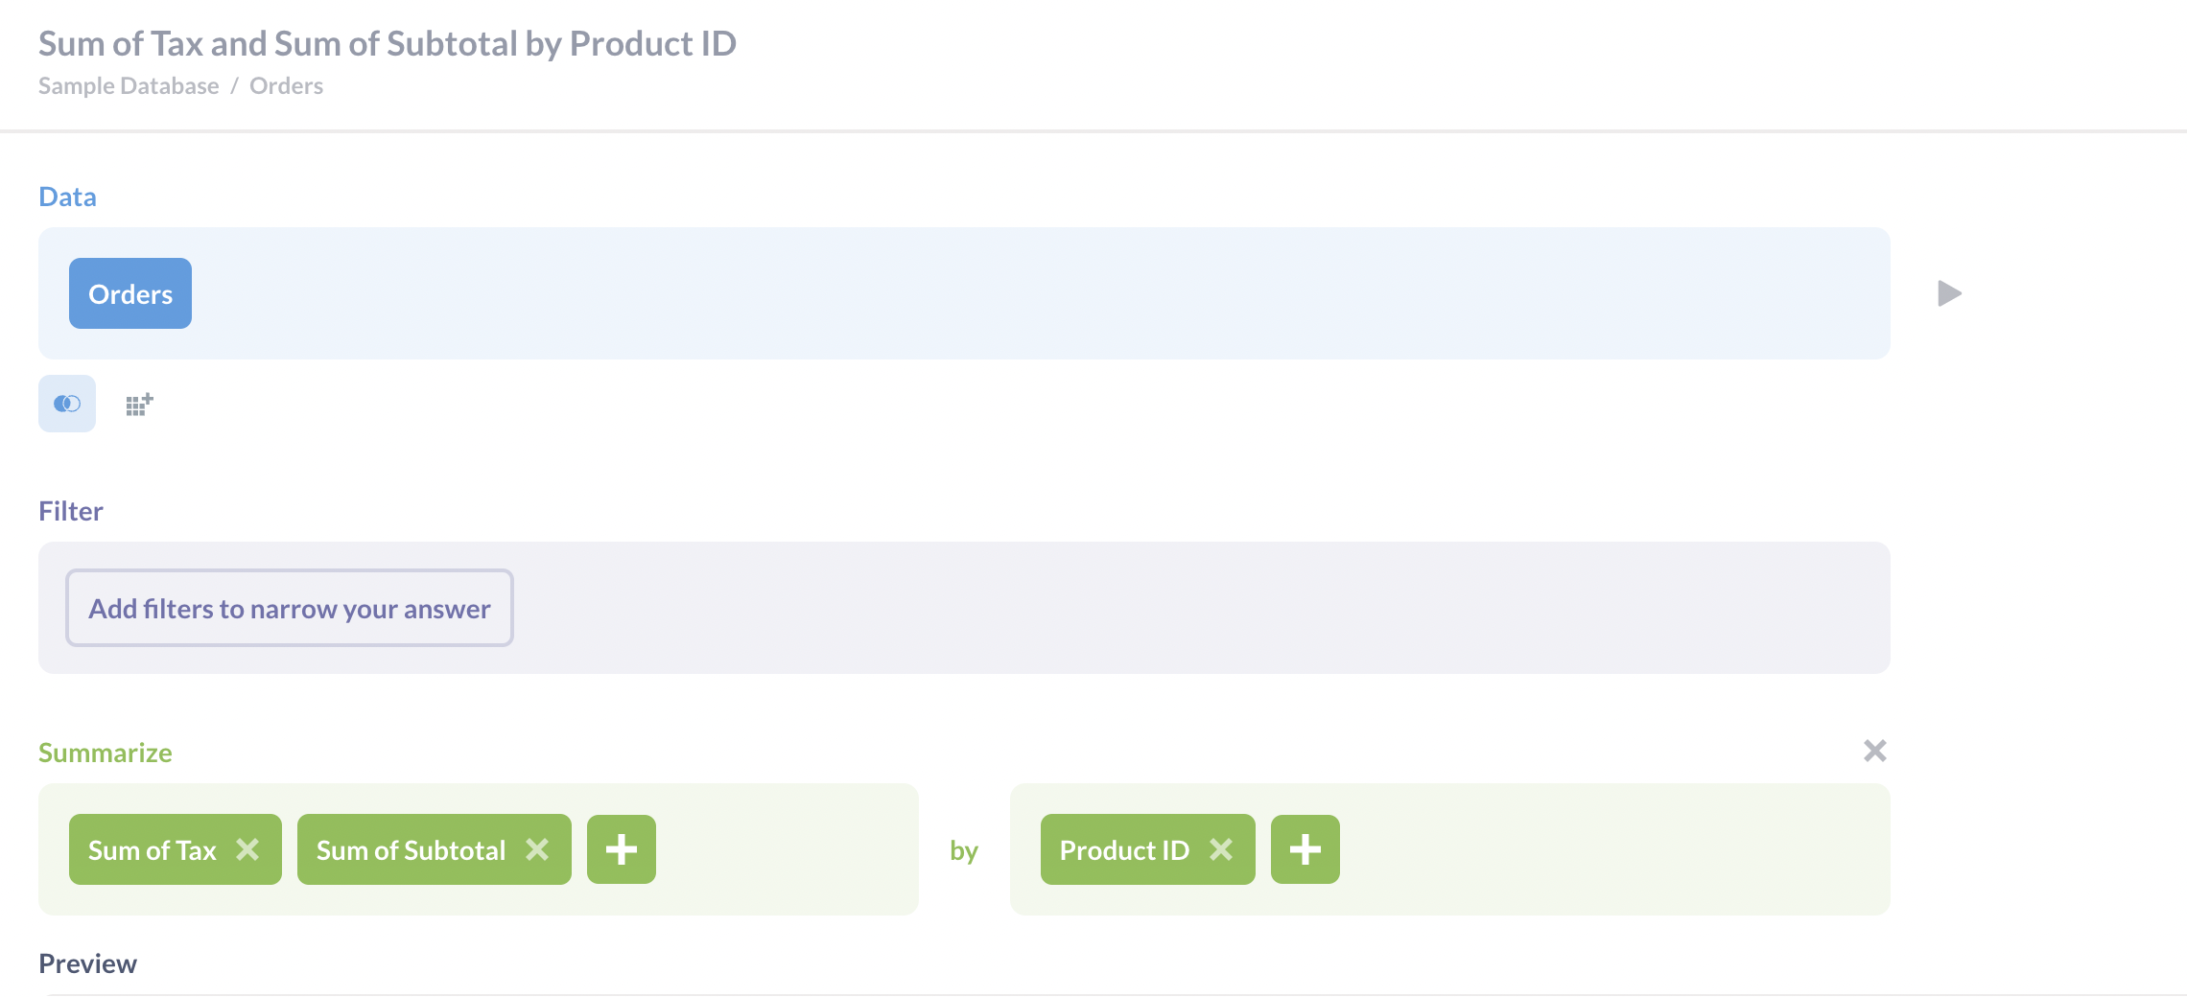This screenshot has width=2187, height=997.
Task: Add filters to narrow your answer
Action: click(289, 608)
